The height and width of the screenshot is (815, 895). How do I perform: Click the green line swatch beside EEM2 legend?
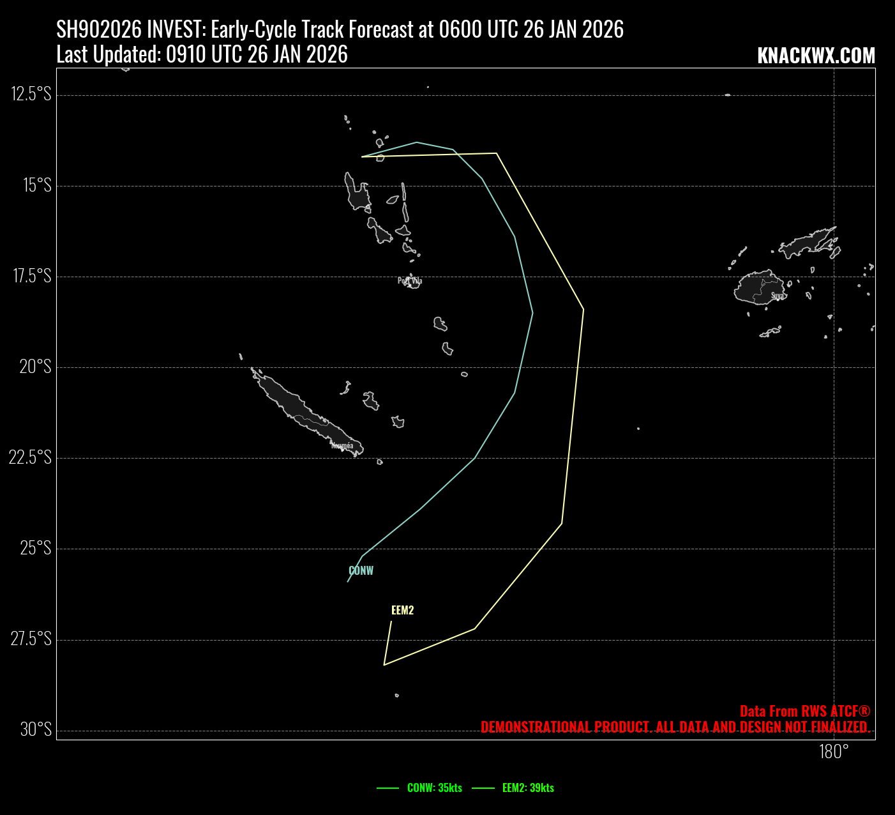click(483, 788)
